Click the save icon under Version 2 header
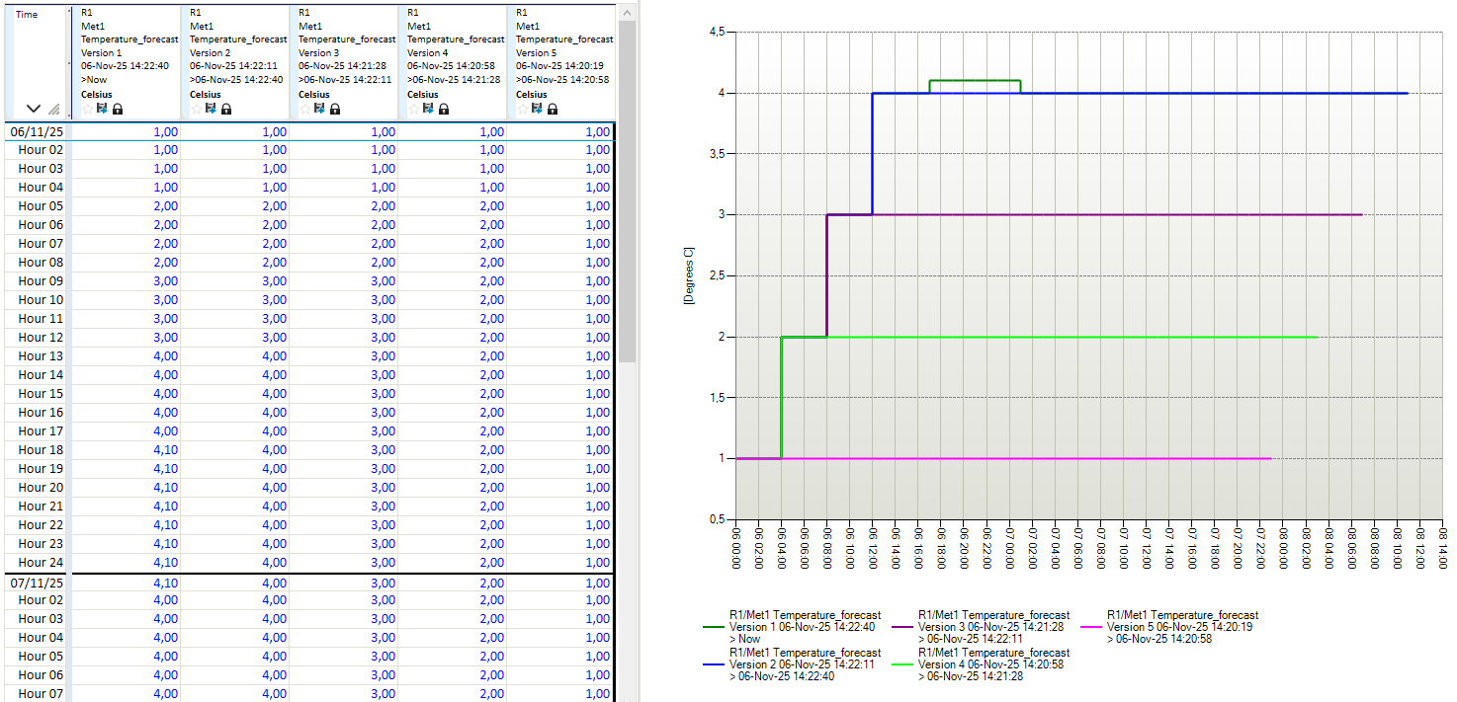The width and height of the screenshot is (1457, 702). [x=211, y=109]
